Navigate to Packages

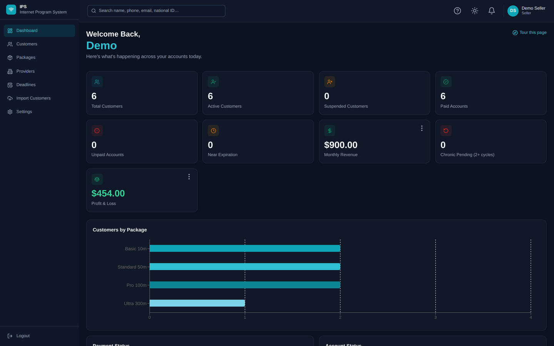39,58
